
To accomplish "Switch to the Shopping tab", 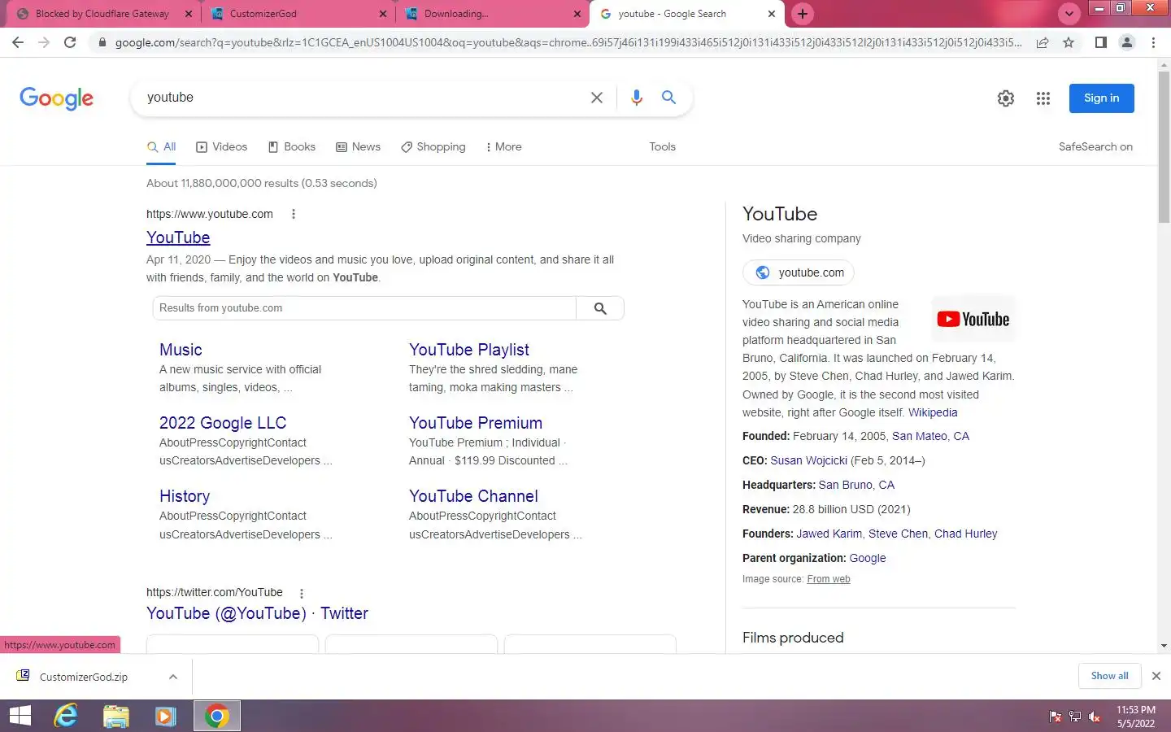I will click(433, 147).
